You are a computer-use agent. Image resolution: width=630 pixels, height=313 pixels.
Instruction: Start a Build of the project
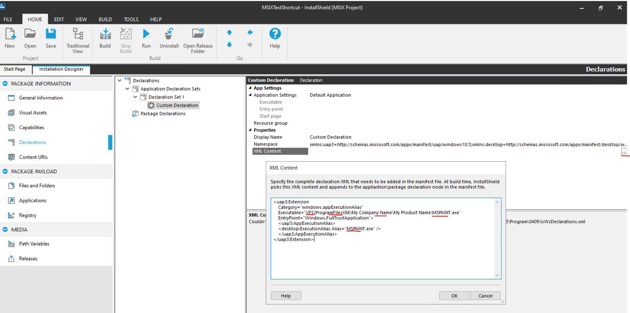pos(105,40)
